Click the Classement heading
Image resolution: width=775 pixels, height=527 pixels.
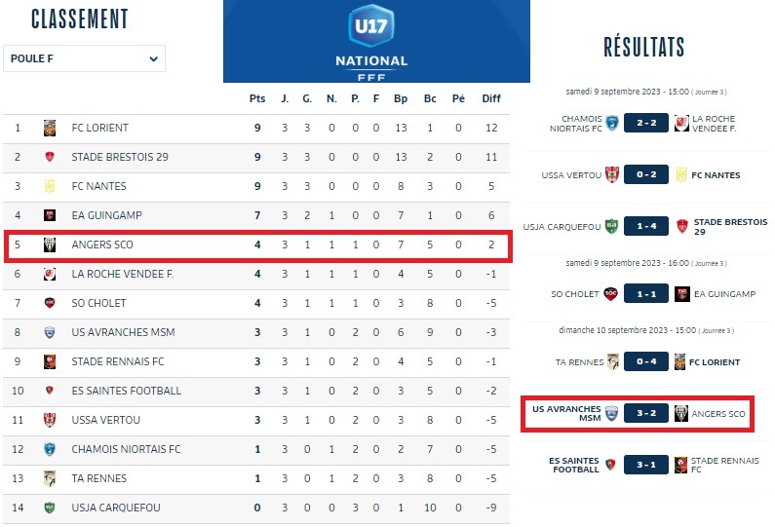pos(80,19)
